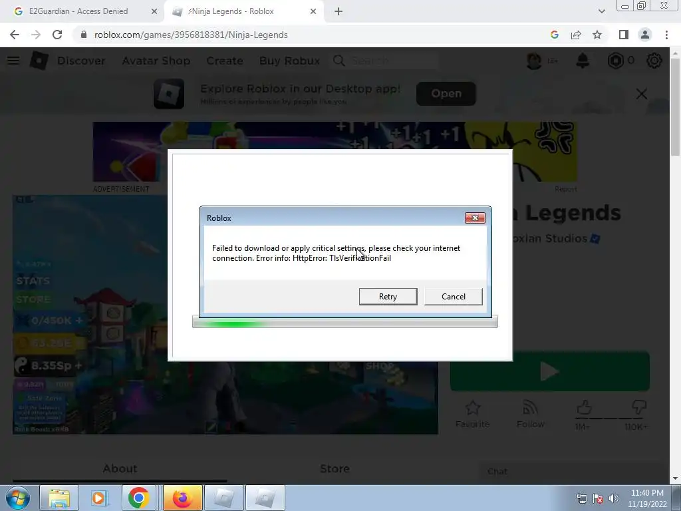This screenshot has width=681, height=511.
Task: Open the Chat panel header
Action: (x=573, y=472)
